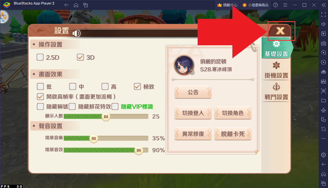
Task: Select the 低 graphics quality checkbox
Action: (40, 86)
